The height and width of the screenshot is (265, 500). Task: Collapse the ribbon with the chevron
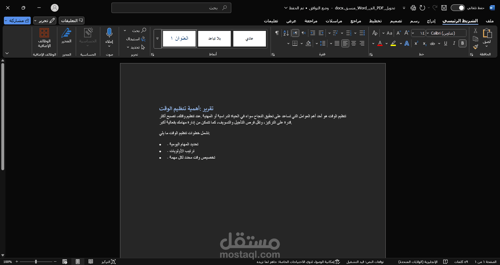tap(7, 53)
